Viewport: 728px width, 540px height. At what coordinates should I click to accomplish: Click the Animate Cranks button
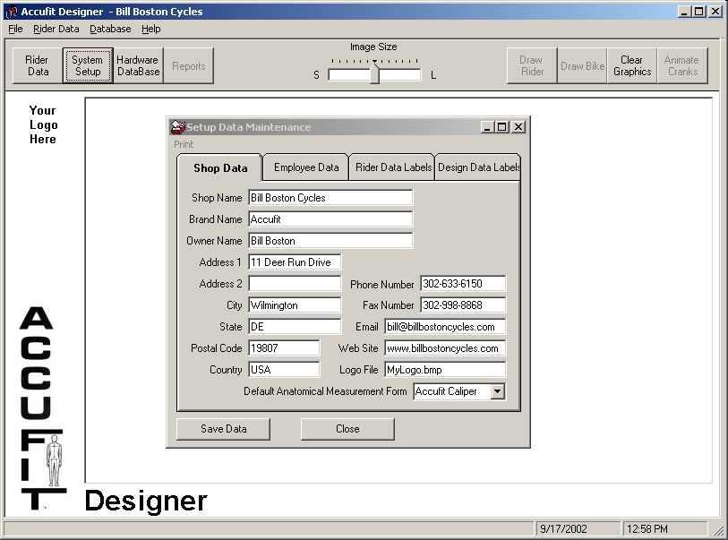click(x=682, y=65)
